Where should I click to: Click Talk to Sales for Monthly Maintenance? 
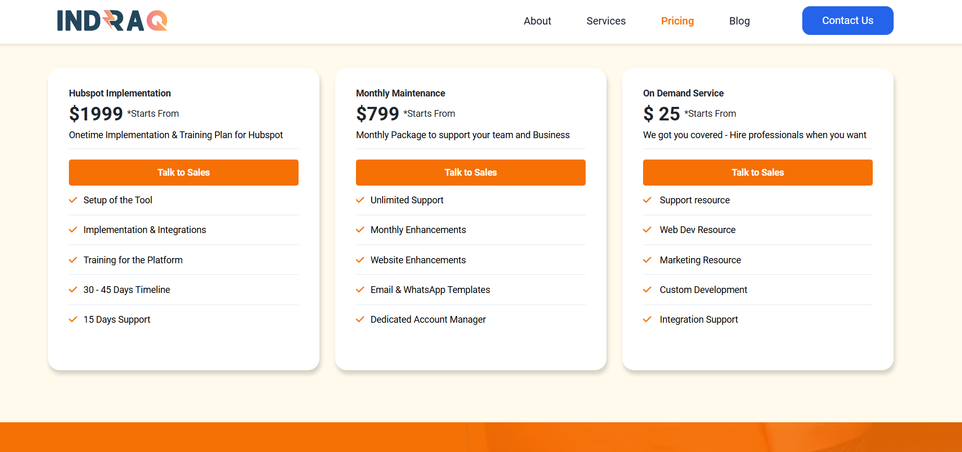[471, 173]
